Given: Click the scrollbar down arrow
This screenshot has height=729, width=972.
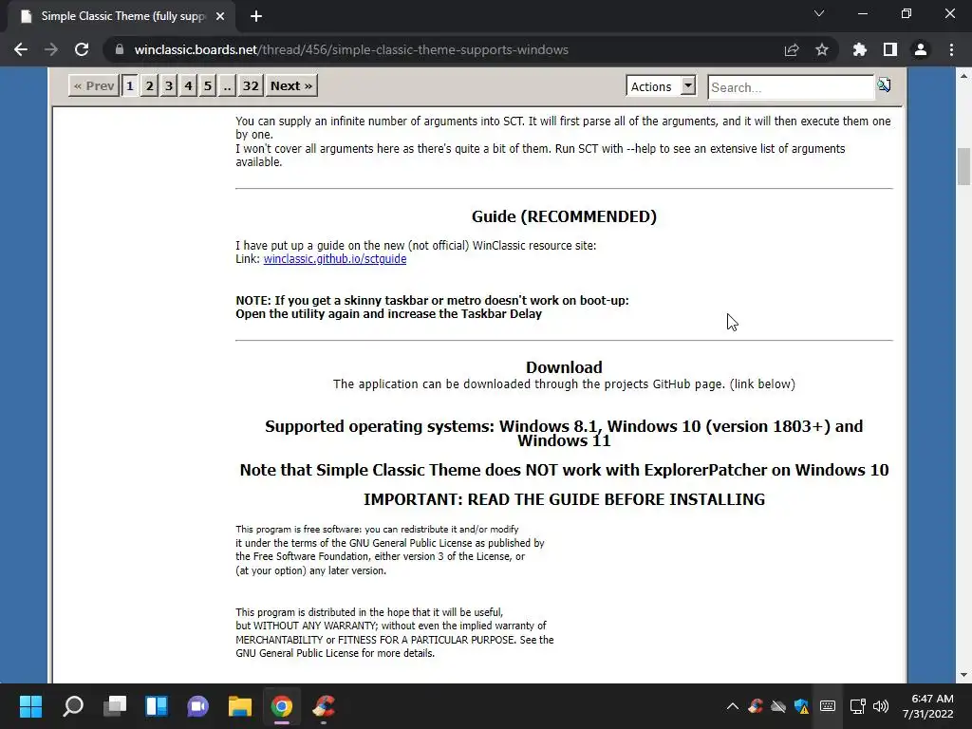Looking at the screenshot, I should point(963,675).
